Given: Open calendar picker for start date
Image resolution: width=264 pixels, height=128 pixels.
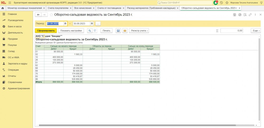Looking at the screenshot, I should (65, 23).
